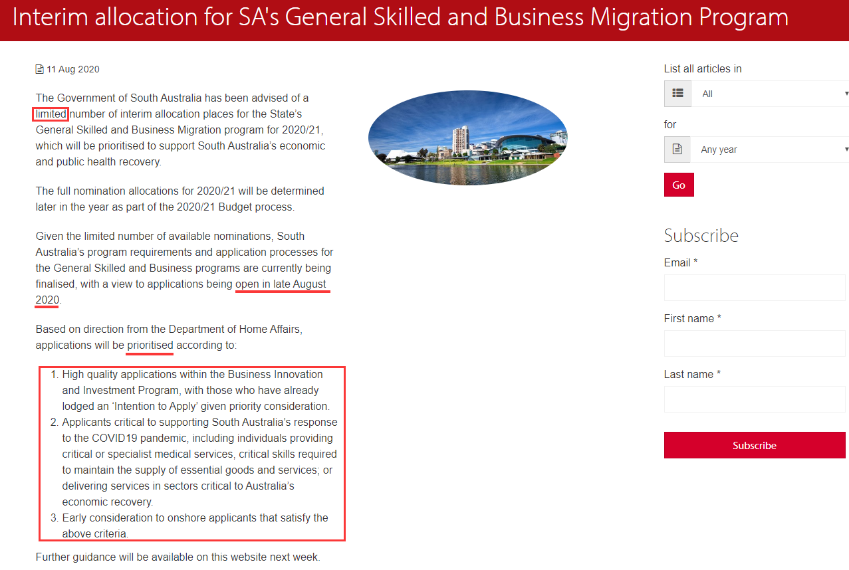Click the underlined word "prioritised"
This screenshot has height=570, width=849.
click(x=150, y=345)
